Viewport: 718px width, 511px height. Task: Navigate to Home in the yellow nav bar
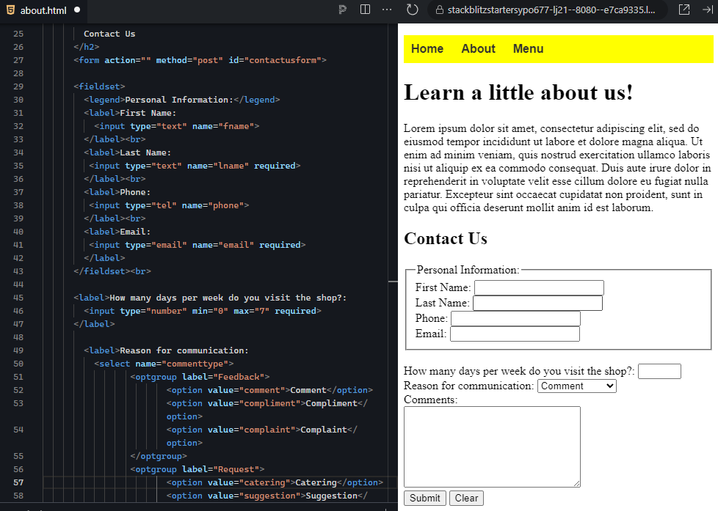coord(427,48)
